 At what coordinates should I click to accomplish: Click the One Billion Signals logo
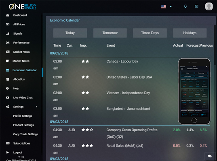[23, 6]
